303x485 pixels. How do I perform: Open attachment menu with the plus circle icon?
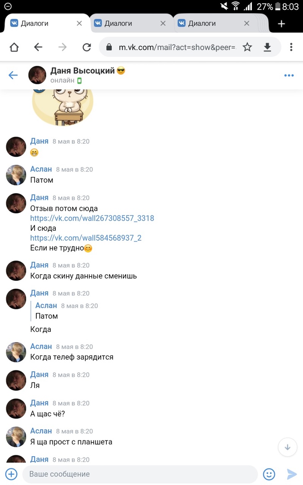coord(11,474)
